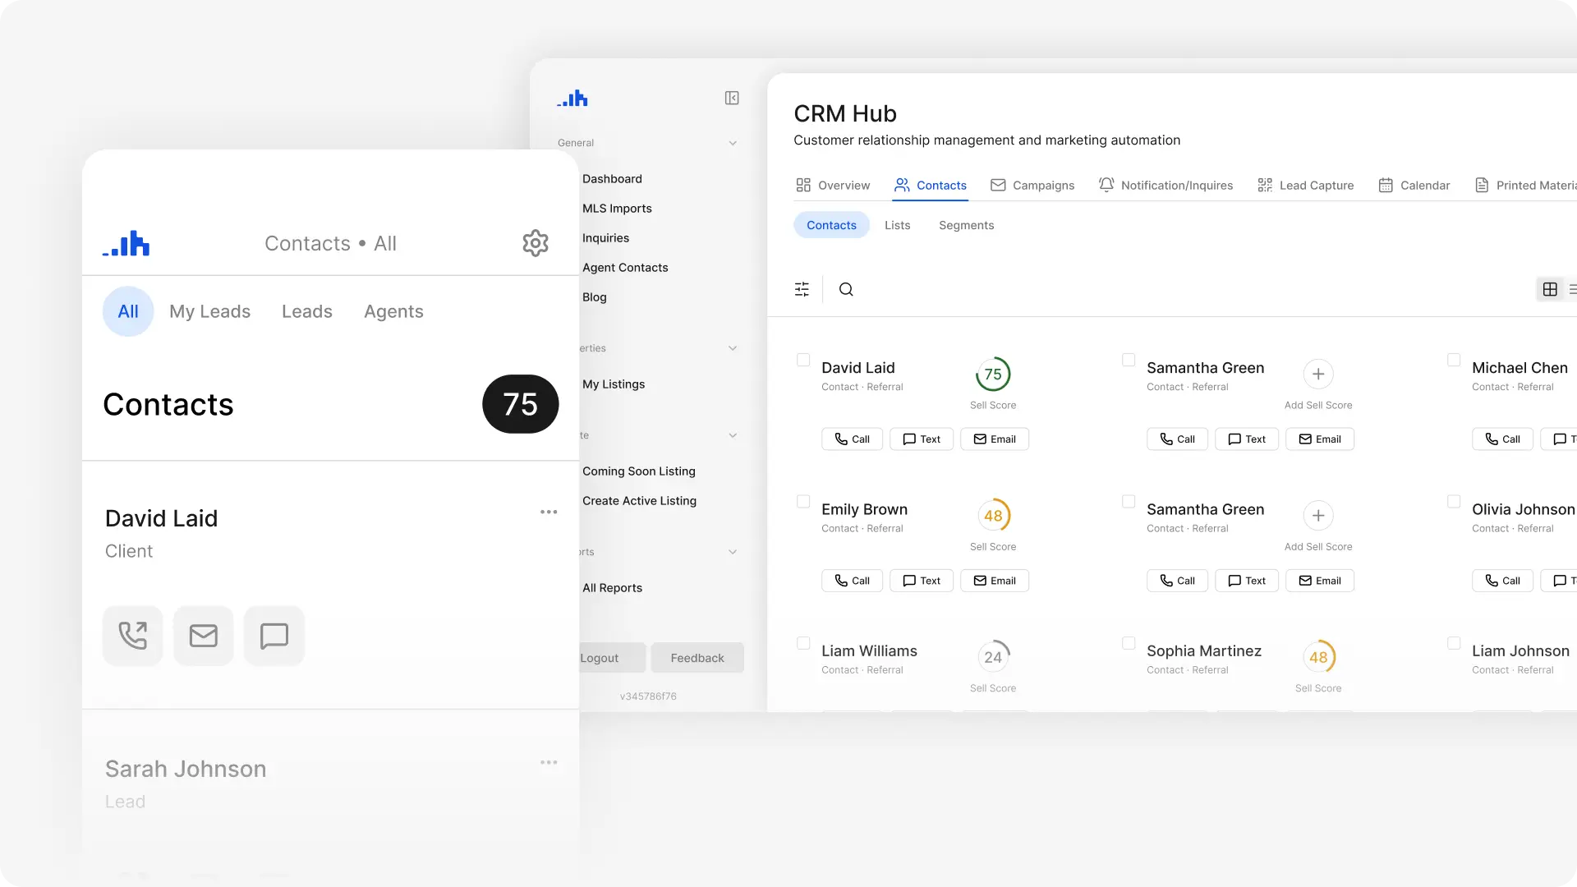
Task: Switch to grid view layout
Action: point(1551,289)
